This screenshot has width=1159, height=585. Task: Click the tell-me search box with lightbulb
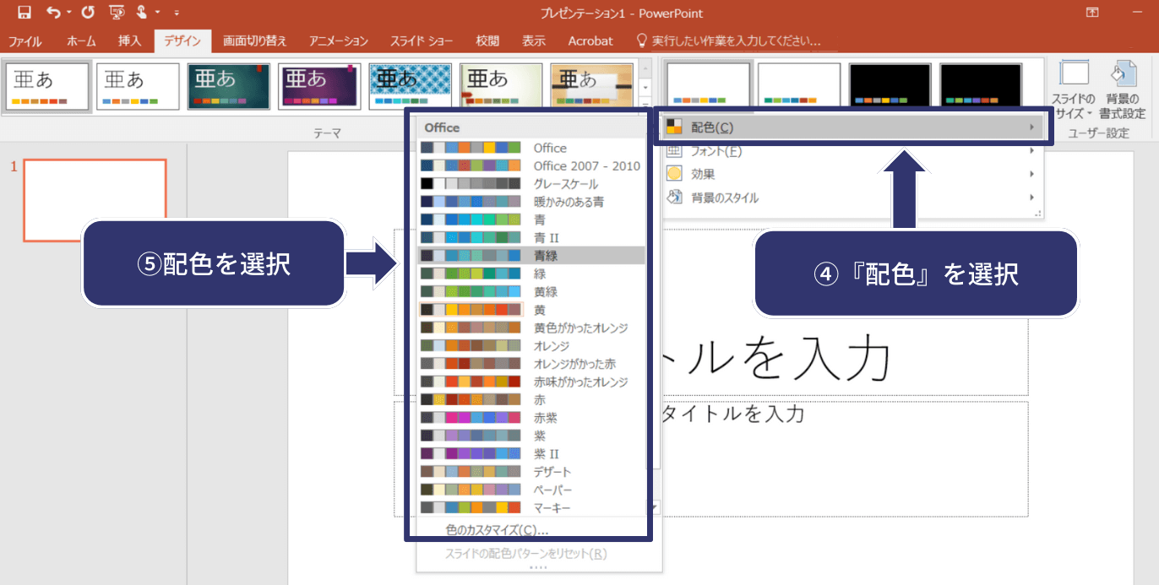727,41
